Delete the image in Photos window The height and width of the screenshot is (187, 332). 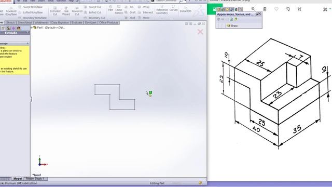click(x=265, y=9)
